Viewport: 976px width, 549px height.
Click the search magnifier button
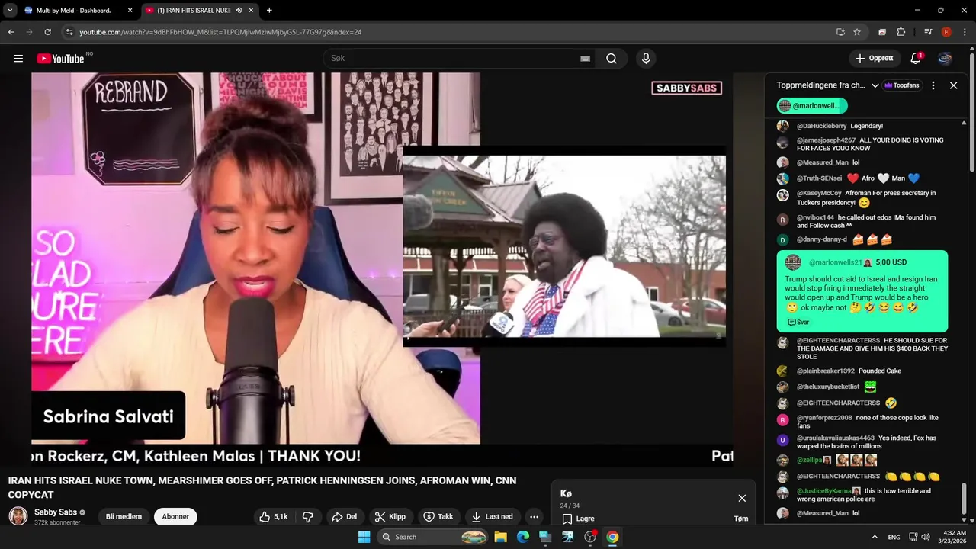pos(612,59)
